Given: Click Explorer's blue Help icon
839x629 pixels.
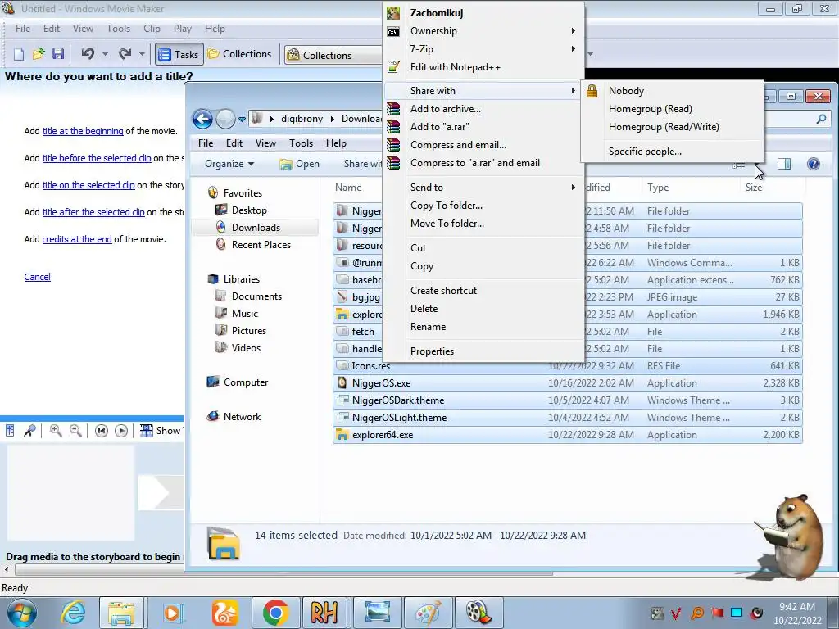Looking at the screenshot, I should coord(814,164).
